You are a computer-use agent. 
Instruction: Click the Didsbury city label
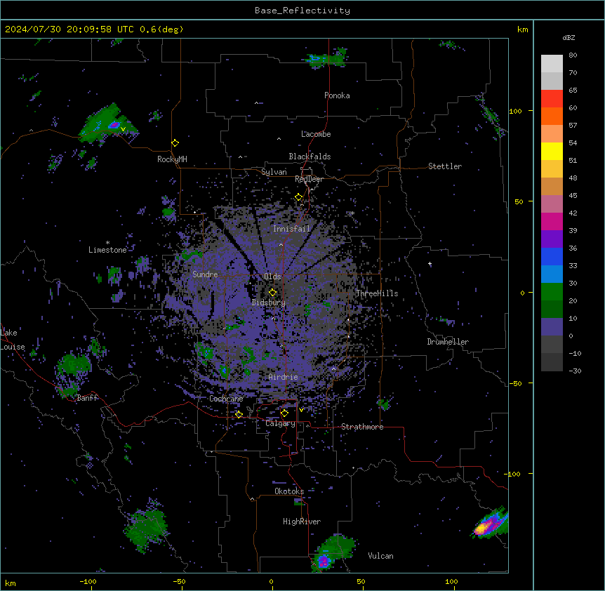[269, 303]
